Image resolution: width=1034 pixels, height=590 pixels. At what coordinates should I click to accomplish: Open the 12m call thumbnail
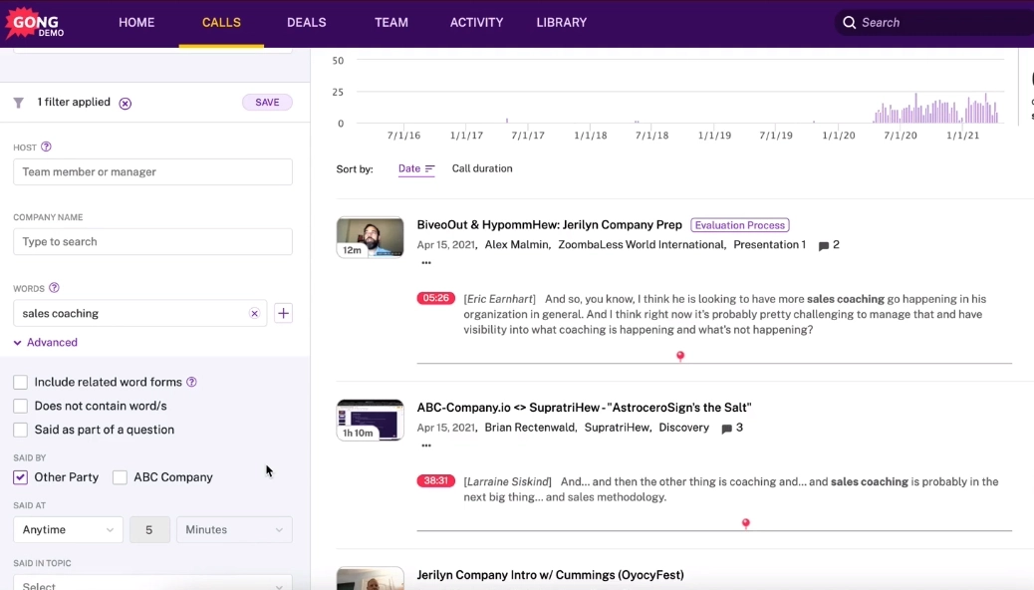click(x=370, y=237)
